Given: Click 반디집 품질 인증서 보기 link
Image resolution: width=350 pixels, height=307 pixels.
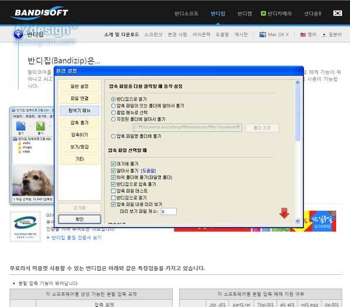Looking at the screenshot, I should 76,238.
